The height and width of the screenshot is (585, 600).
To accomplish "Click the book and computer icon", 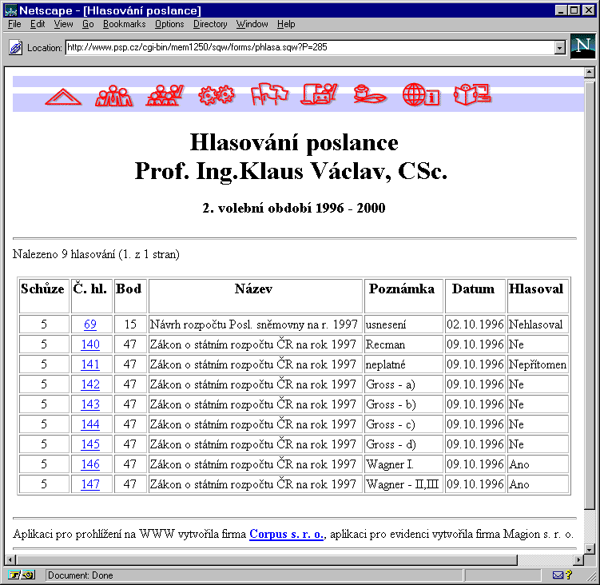I will (473, 94).
